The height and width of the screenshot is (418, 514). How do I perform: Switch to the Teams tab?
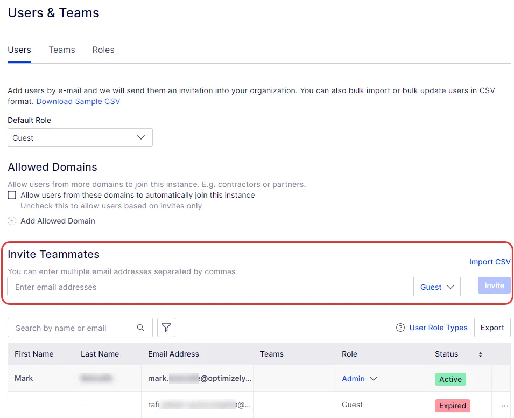62,50
